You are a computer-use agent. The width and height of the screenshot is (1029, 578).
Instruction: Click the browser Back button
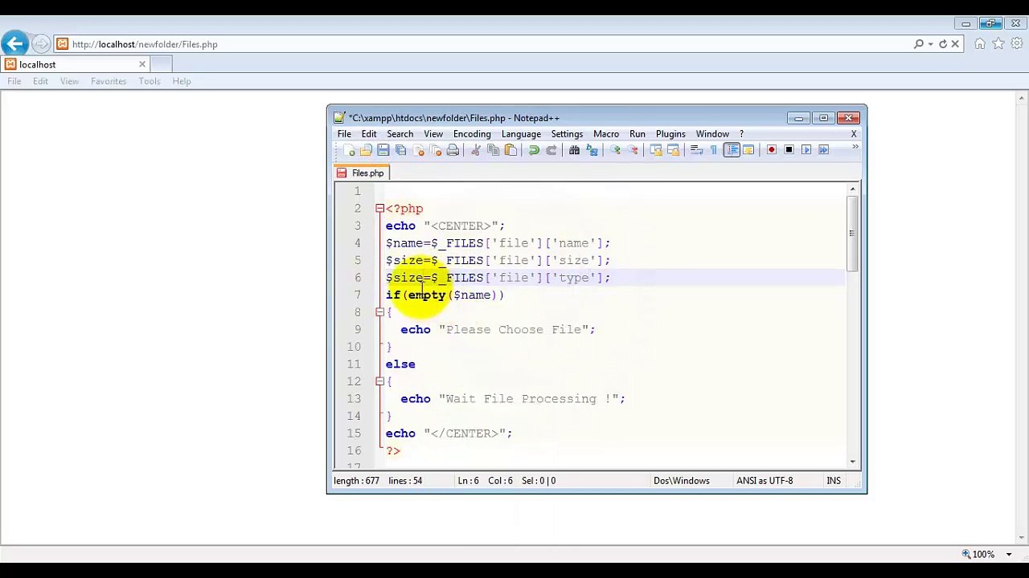pyautogui.click(x=15, y=44)
